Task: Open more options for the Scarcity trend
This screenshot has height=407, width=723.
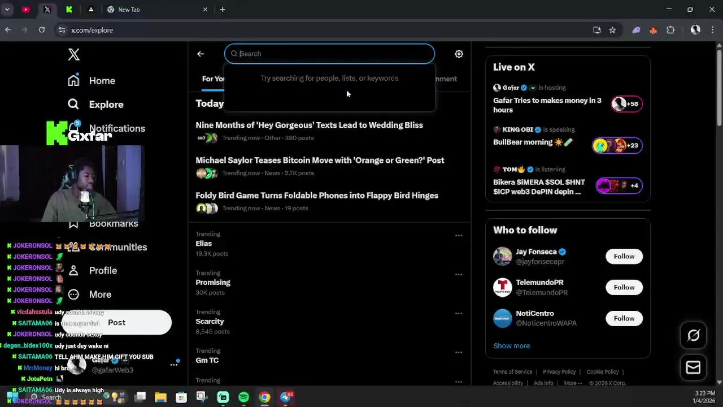Action: [459, 313]
